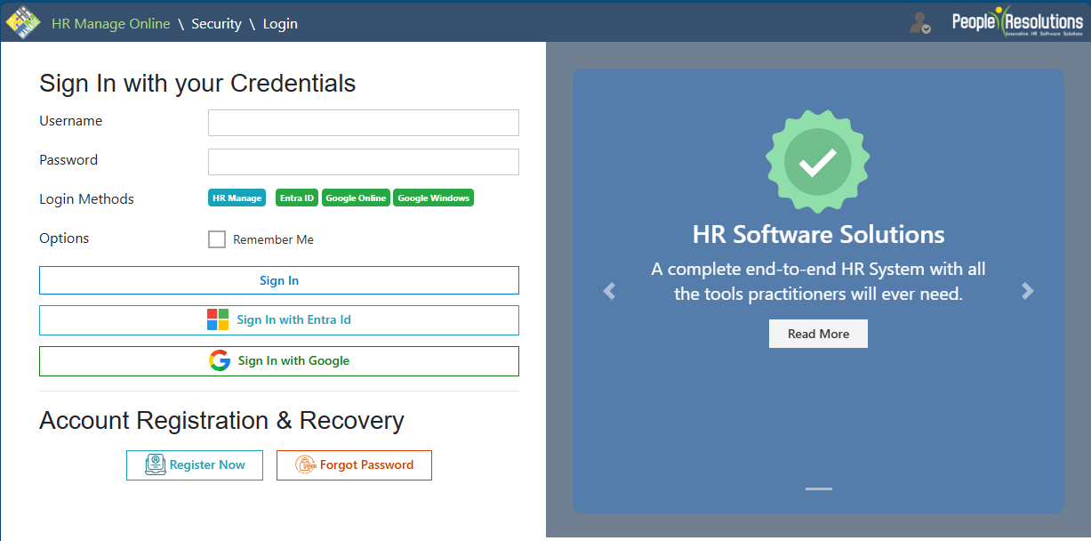Advance to the next carousel slide

1028,291
